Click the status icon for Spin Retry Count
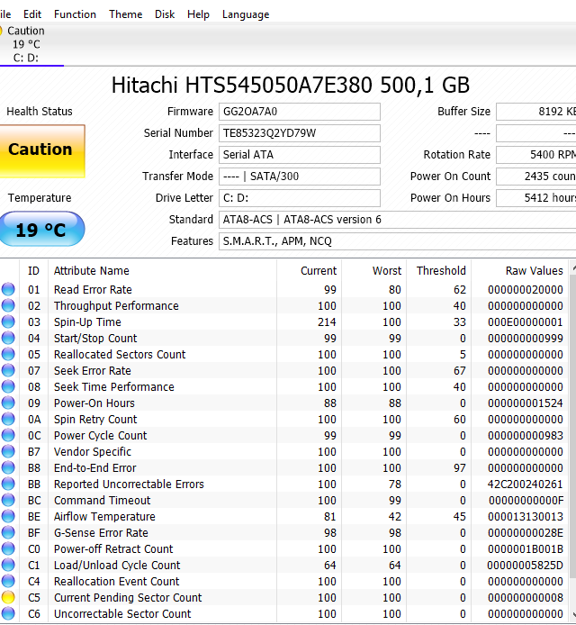Screen dimensions: 576x625 click(8, 419)
